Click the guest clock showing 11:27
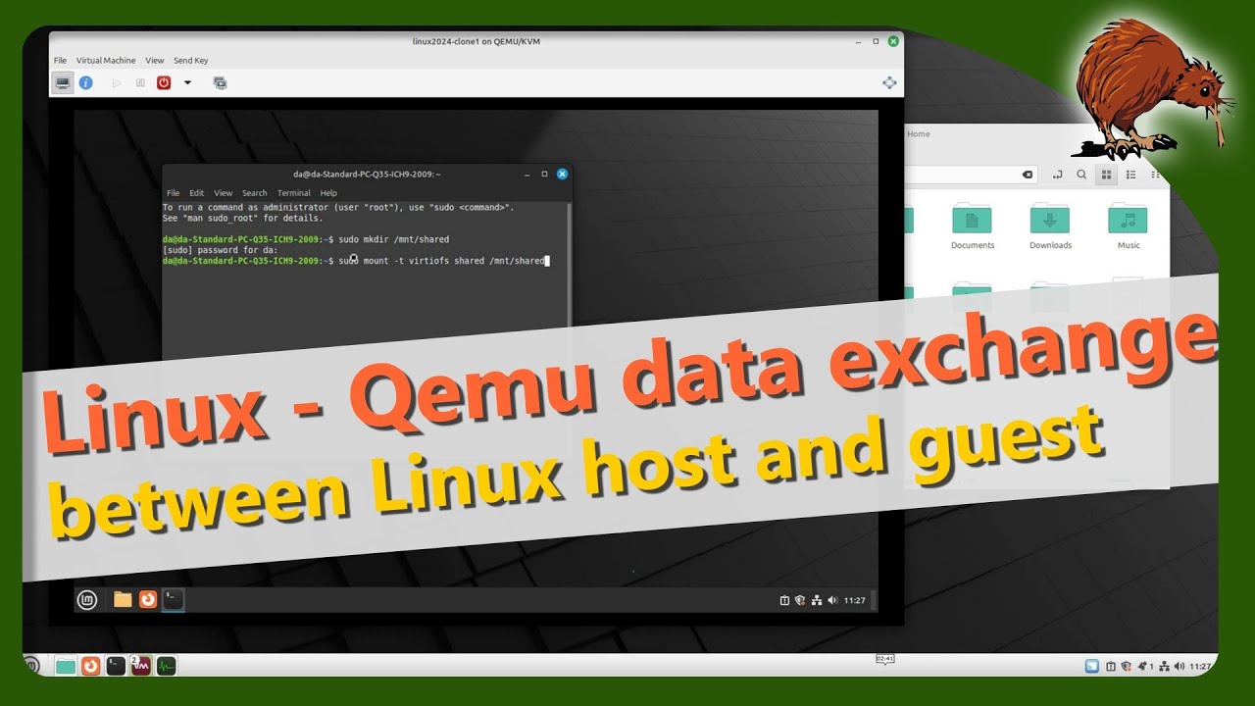Image resolution: width=1255 pixels, height=706 pixels. (x=855, y=600)
